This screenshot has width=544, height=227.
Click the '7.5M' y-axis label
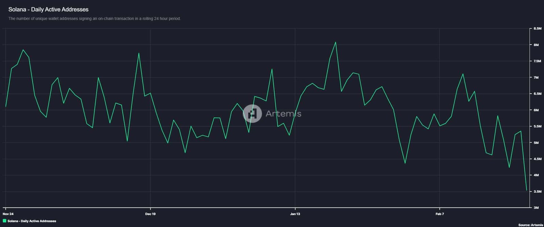[x=537, y=61]
